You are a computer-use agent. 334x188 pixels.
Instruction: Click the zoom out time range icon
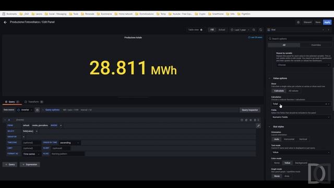(254, 30)
